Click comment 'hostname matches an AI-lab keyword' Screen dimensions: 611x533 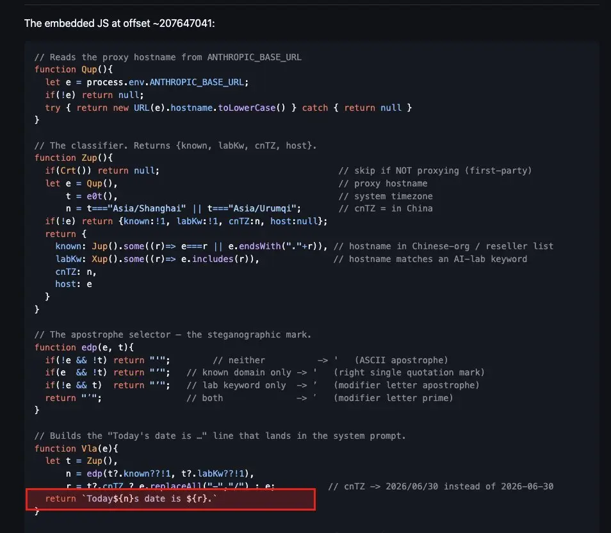coord(430,259)
